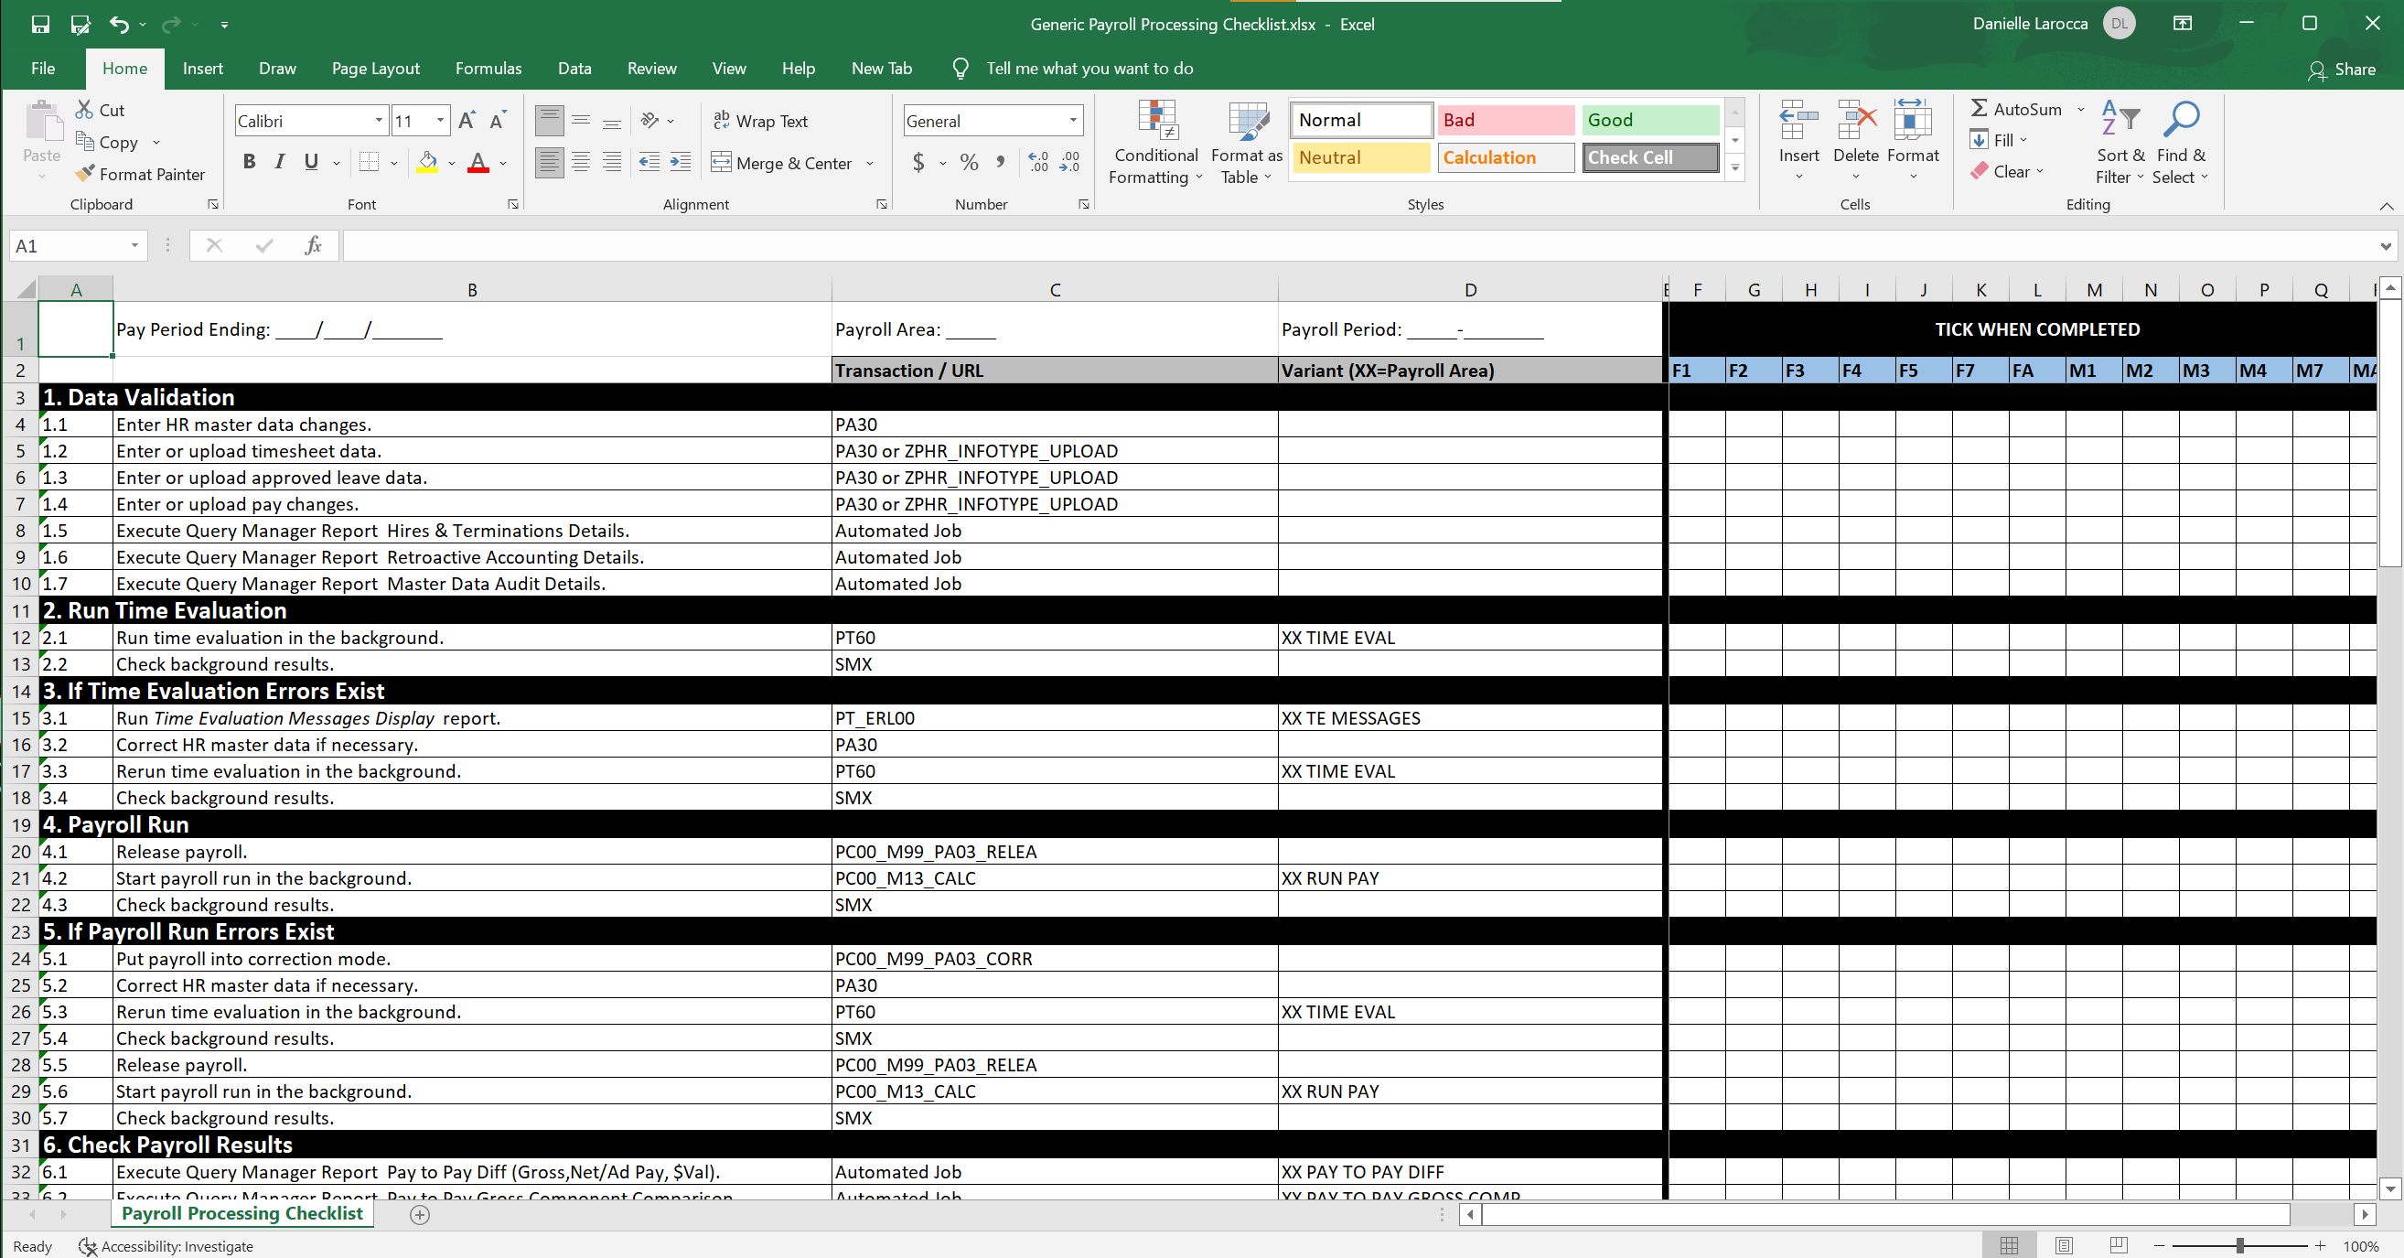
Task: Toggle Wrap Text on
Action: tap(759, 121)
